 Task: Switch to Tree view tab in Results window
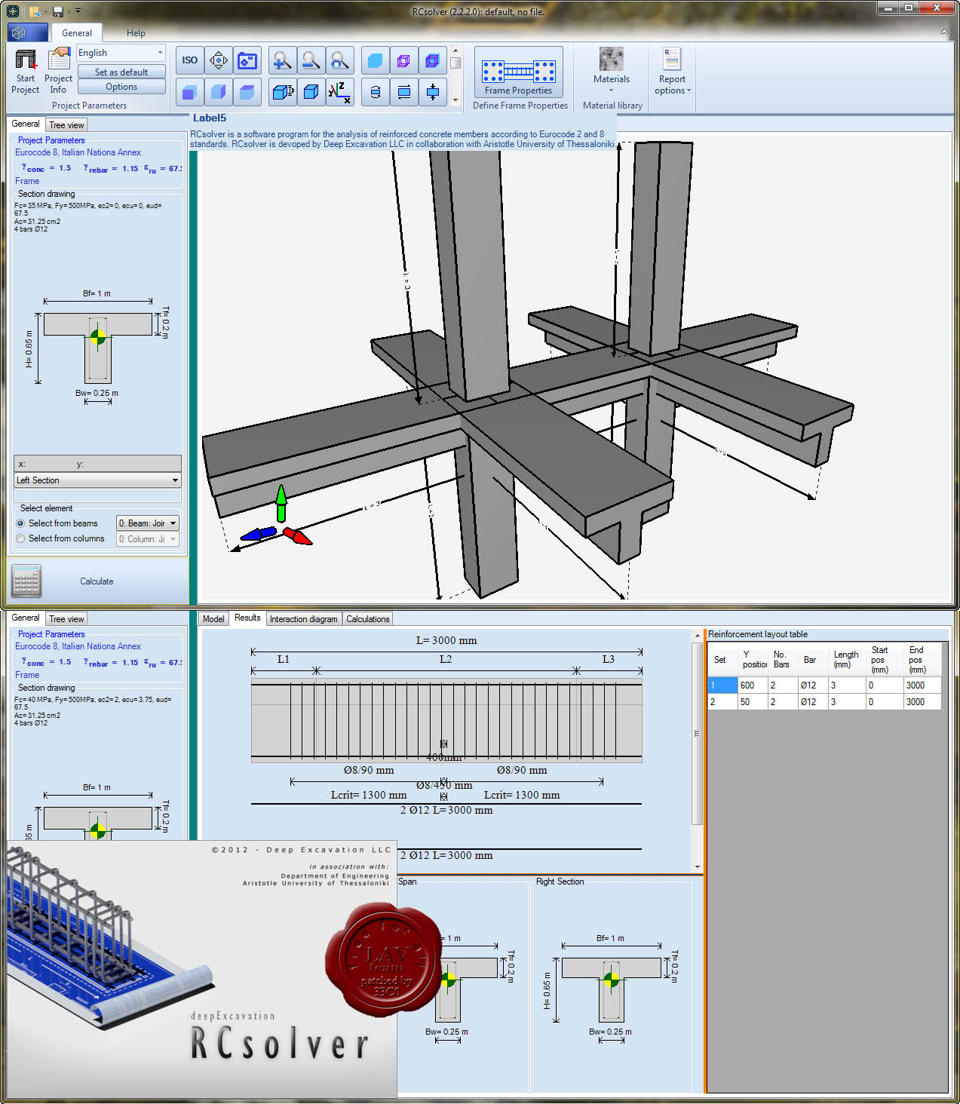pos(66,619)
